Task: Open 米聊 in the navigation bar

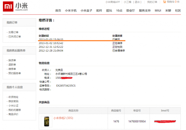Action: [x=168, y=10]
